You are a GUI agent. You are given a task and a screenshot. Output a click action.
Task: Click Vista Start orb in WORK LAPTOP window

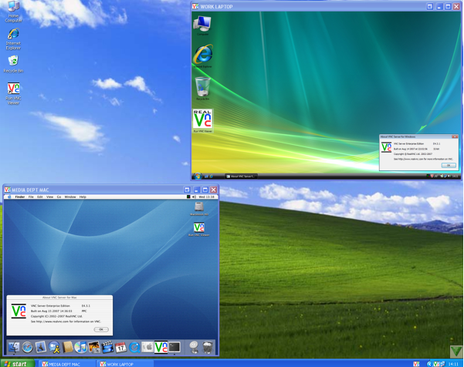197,177
